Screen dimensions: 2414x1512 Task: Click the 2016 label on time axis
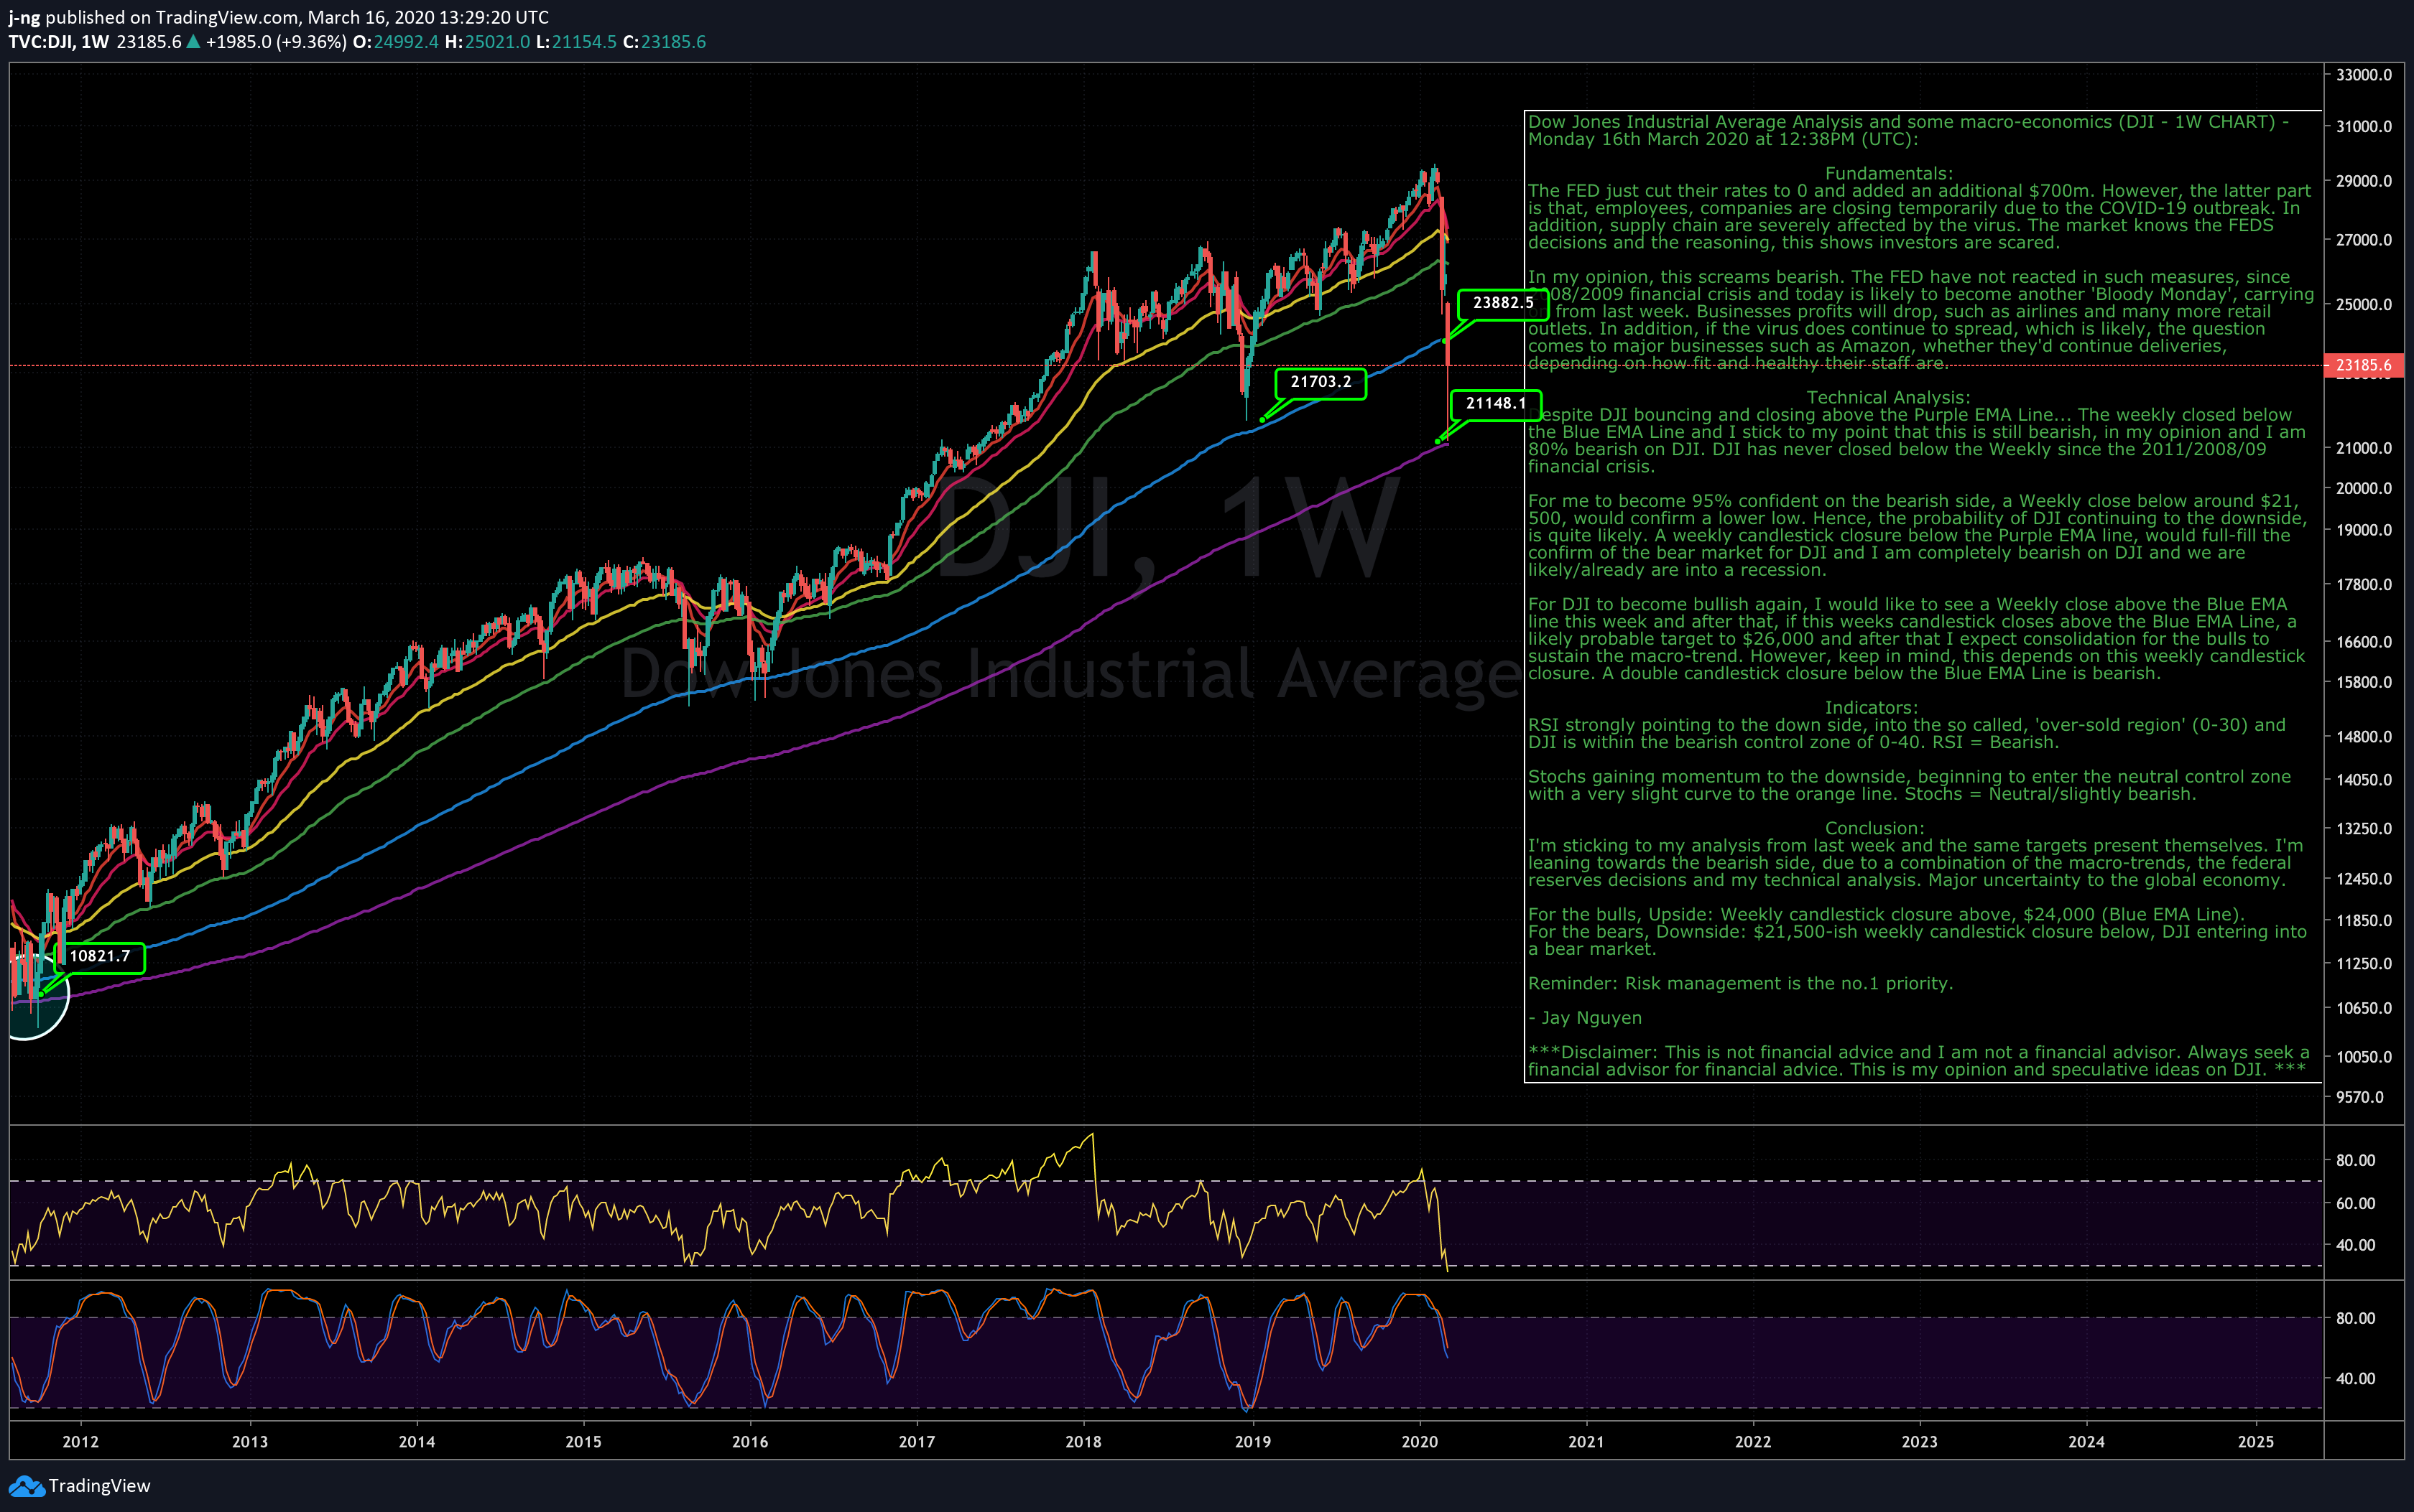coord(750,1442)
